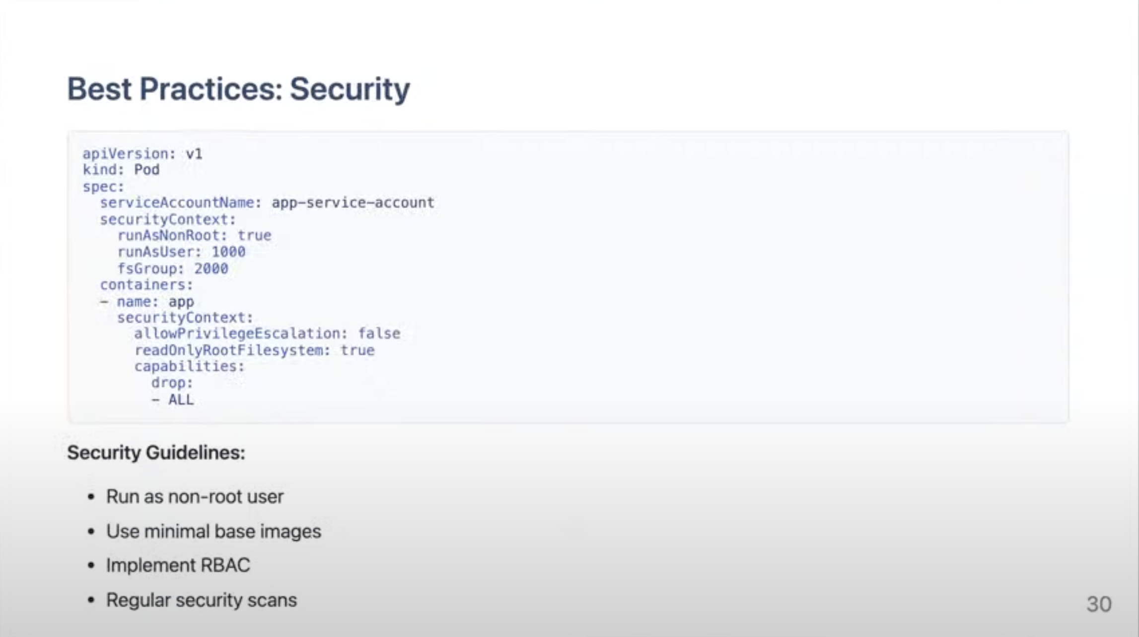Image resolution: width=1139 pixels, height=637 pixels.
Task: Click the "allowPrivilegeEscalation: false" line
Action: pyautogui.click(x=267, y=333)
